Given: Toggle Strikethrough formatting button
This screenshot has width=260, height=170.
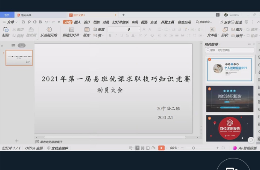Looking at the screenshot, I should [x=127, y=35].
